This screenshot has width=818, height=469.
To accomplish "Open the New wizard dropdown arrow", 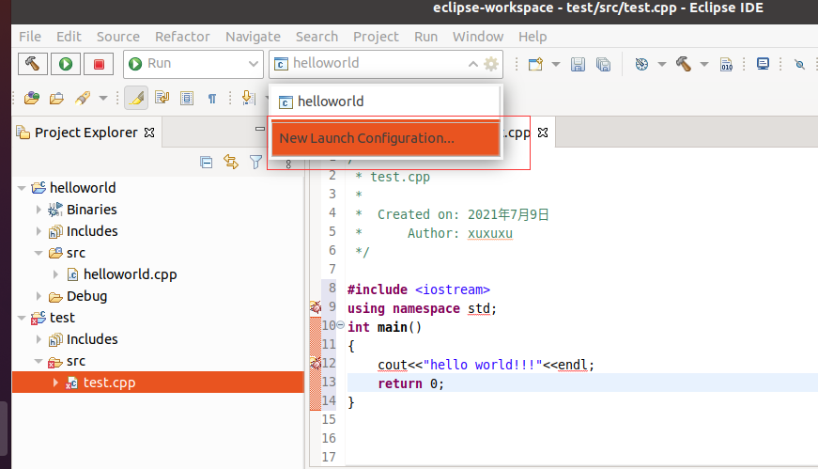I will pos(556,64).
